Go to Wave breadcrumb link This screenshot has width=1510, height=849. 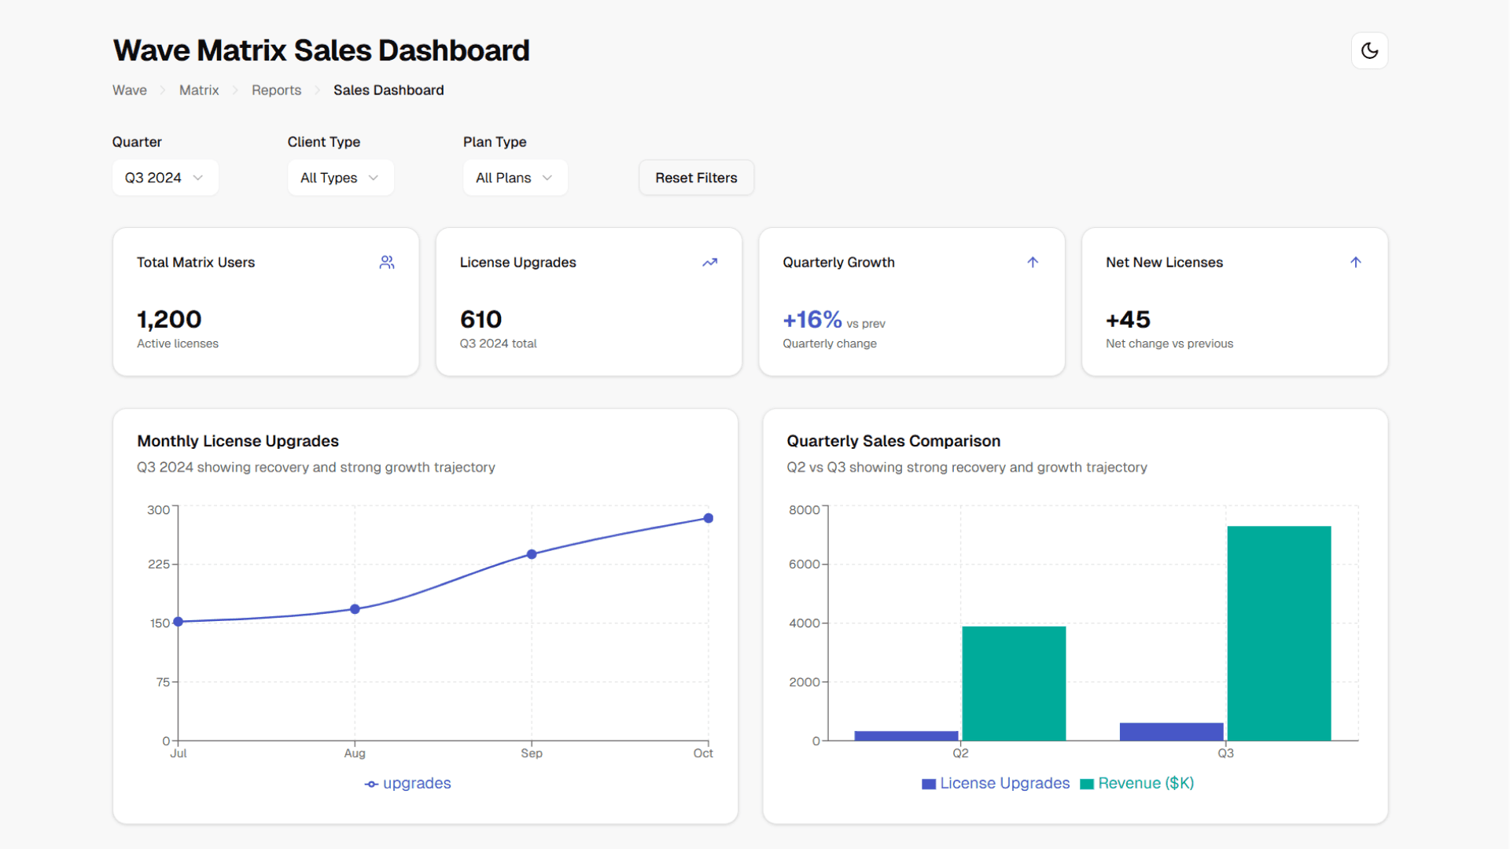click(130, 90)
